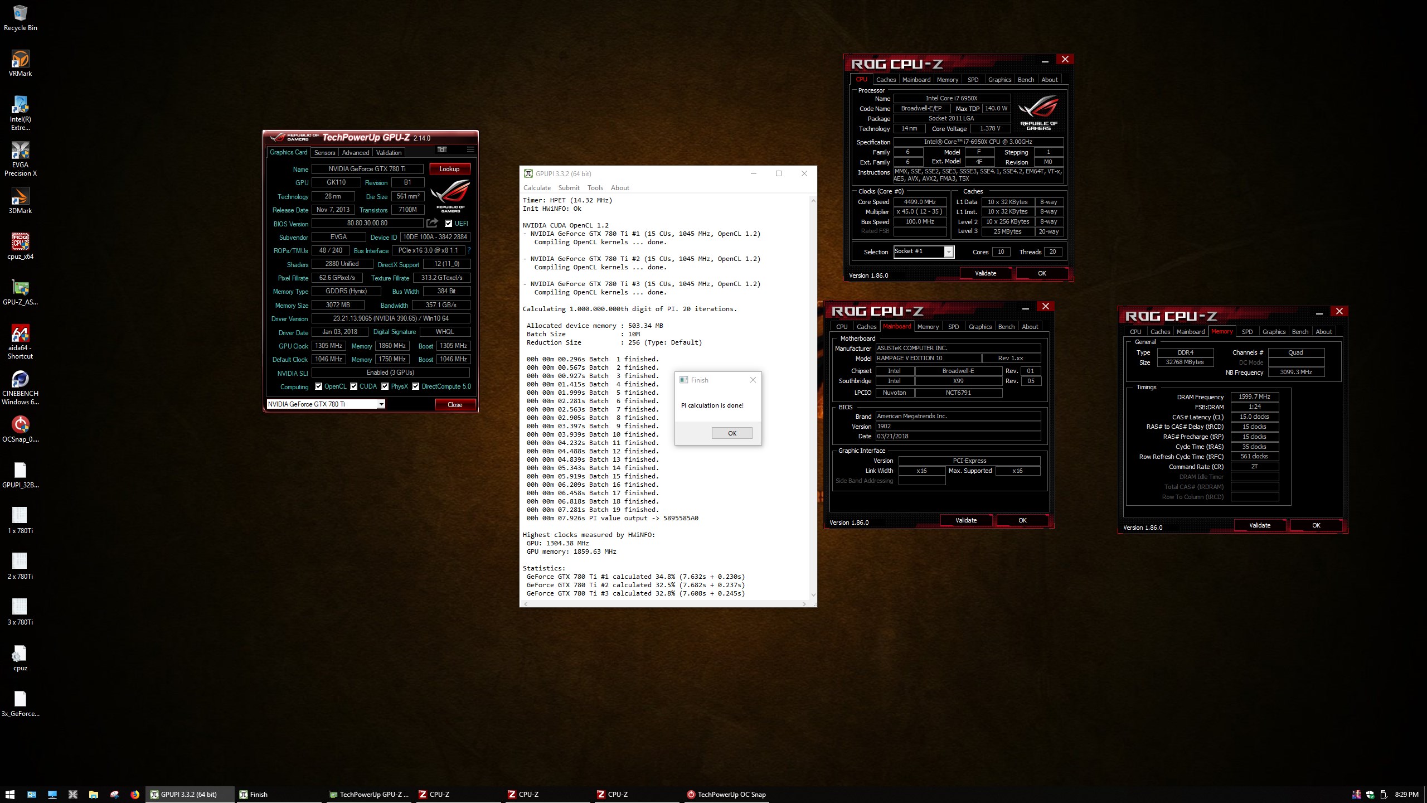Toggle the CUDA checkbox in GPU-Z

(x=353, y=386)
